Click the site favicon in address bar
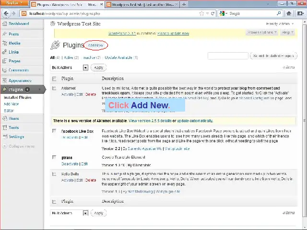This screenshot has height=230, width=307. click(24, 13)
